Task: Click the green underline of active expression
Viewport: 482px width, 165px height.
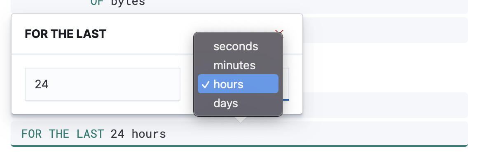Action: point(239,145)
